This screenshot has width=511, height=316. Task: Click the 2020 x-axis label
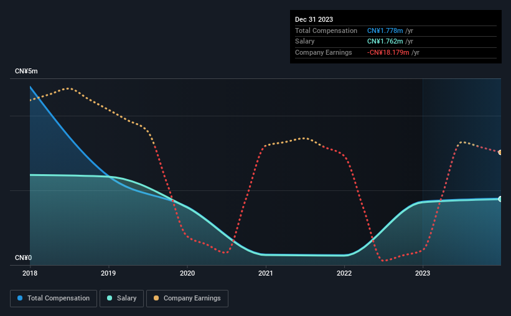pyautogui.click(x=187, y=273)
